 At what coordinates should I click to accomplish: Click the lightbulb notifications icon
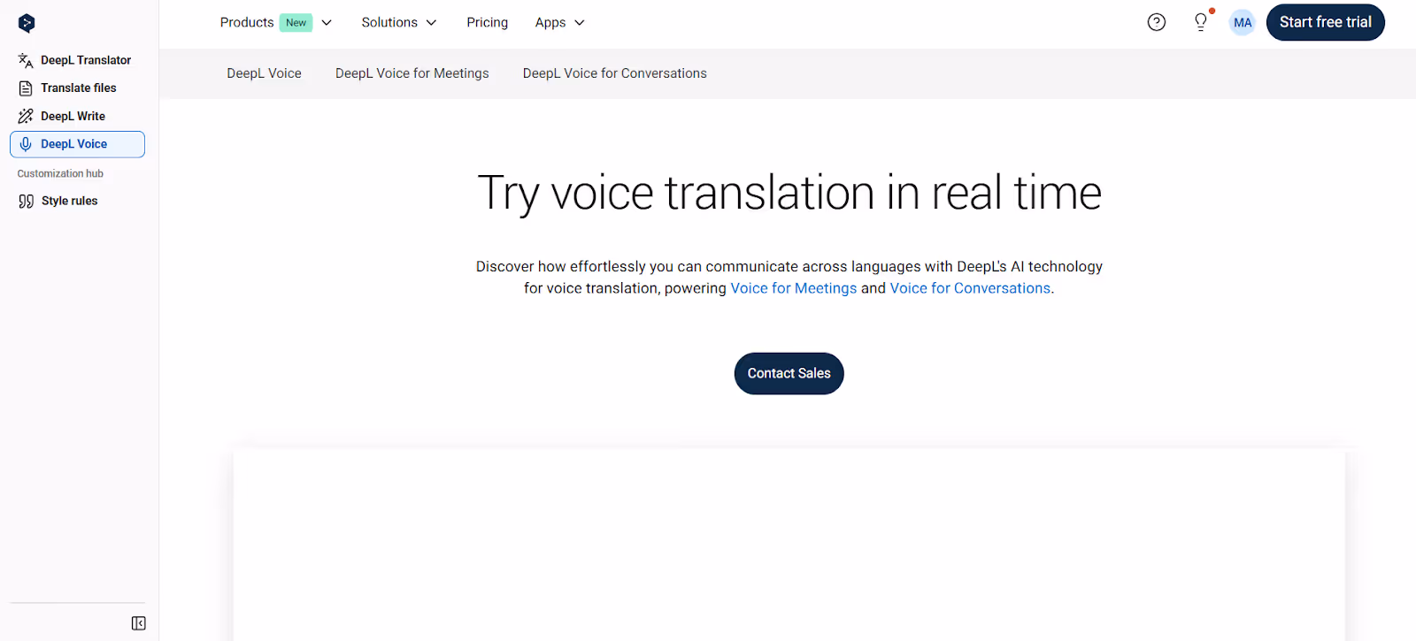click(x=1201, y=23)
